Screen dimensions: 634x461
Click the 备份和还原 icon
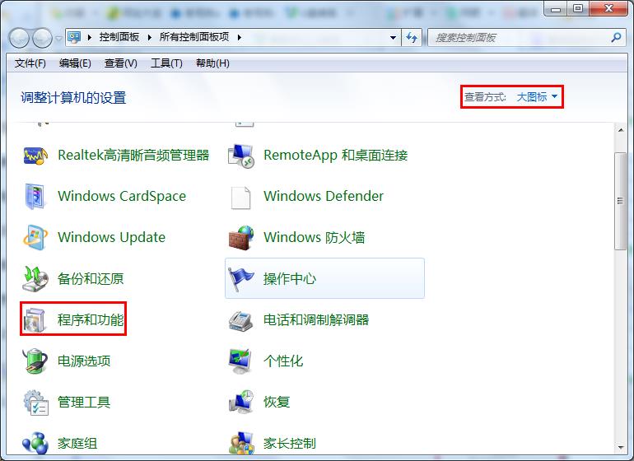click(x=36, y=279)
